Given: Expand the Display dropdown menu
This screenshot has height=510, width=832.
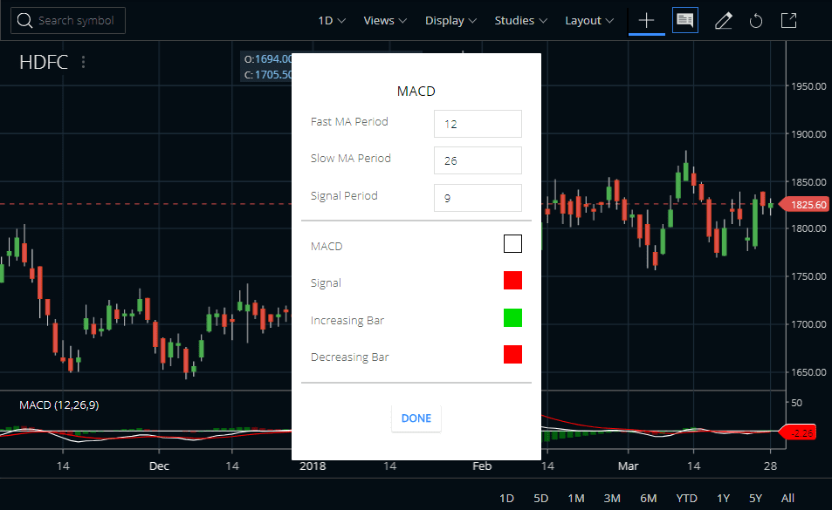Looking at the screenshot, I should [x=450, y=21].
